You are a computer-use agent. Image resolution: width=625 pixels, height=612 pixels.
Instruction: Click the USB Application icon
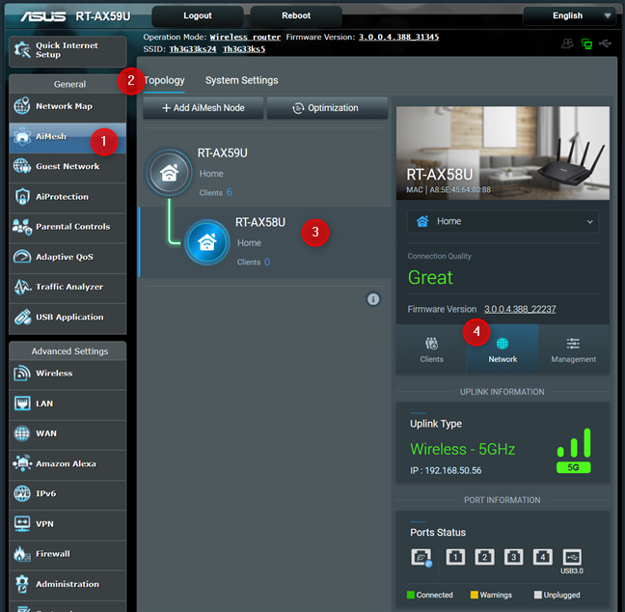(22, 318)
